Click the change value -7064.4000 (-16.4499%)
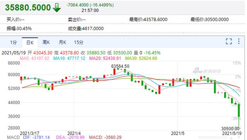 [x=90, y=5]
